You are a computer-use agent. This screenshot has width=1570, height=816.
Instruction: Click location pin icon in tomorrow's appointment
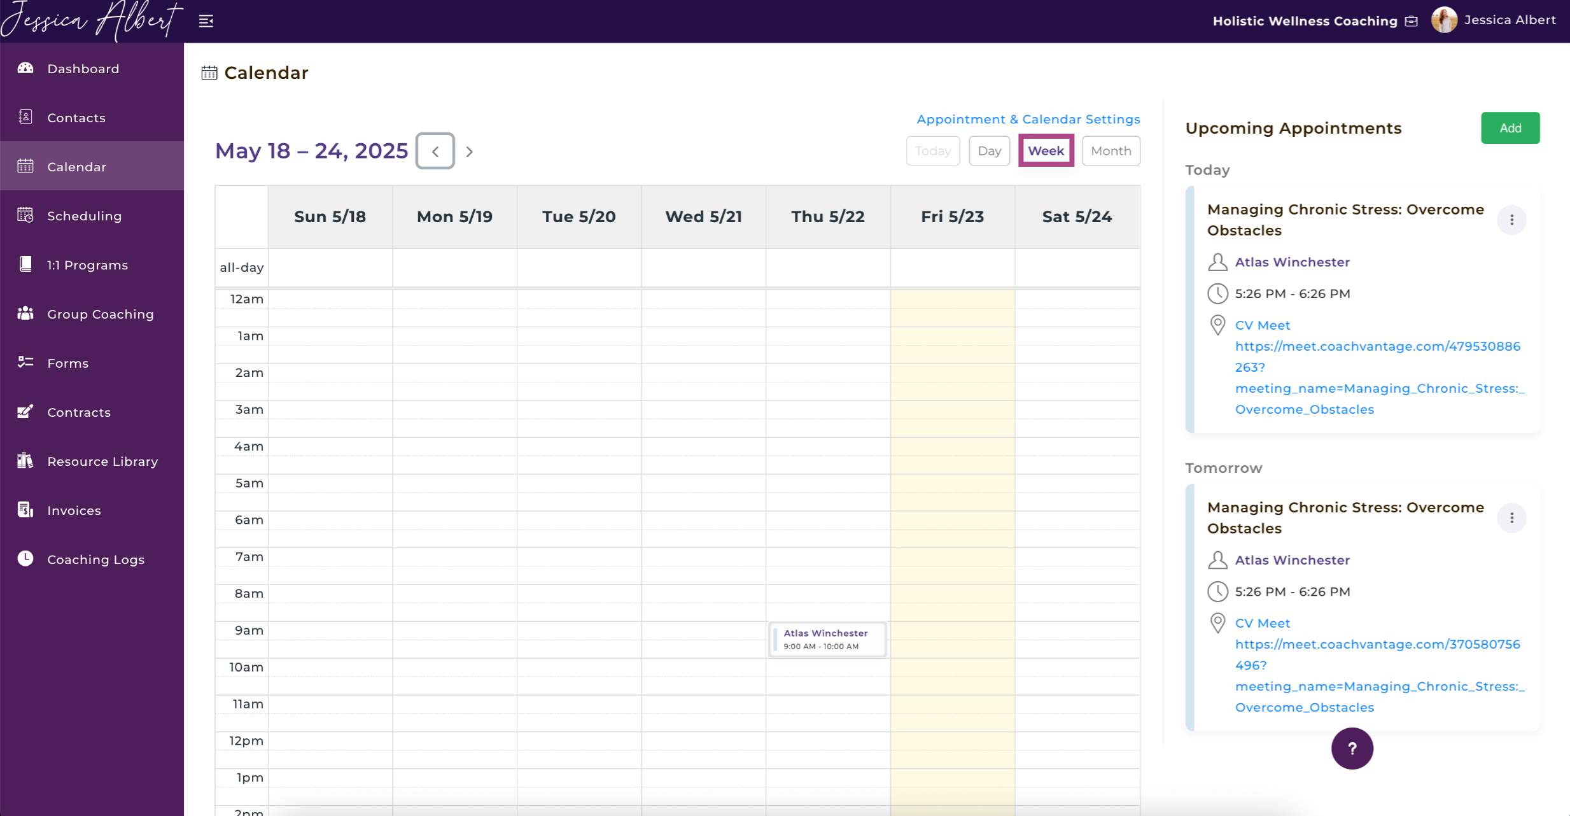click(x=1217, y=623)
